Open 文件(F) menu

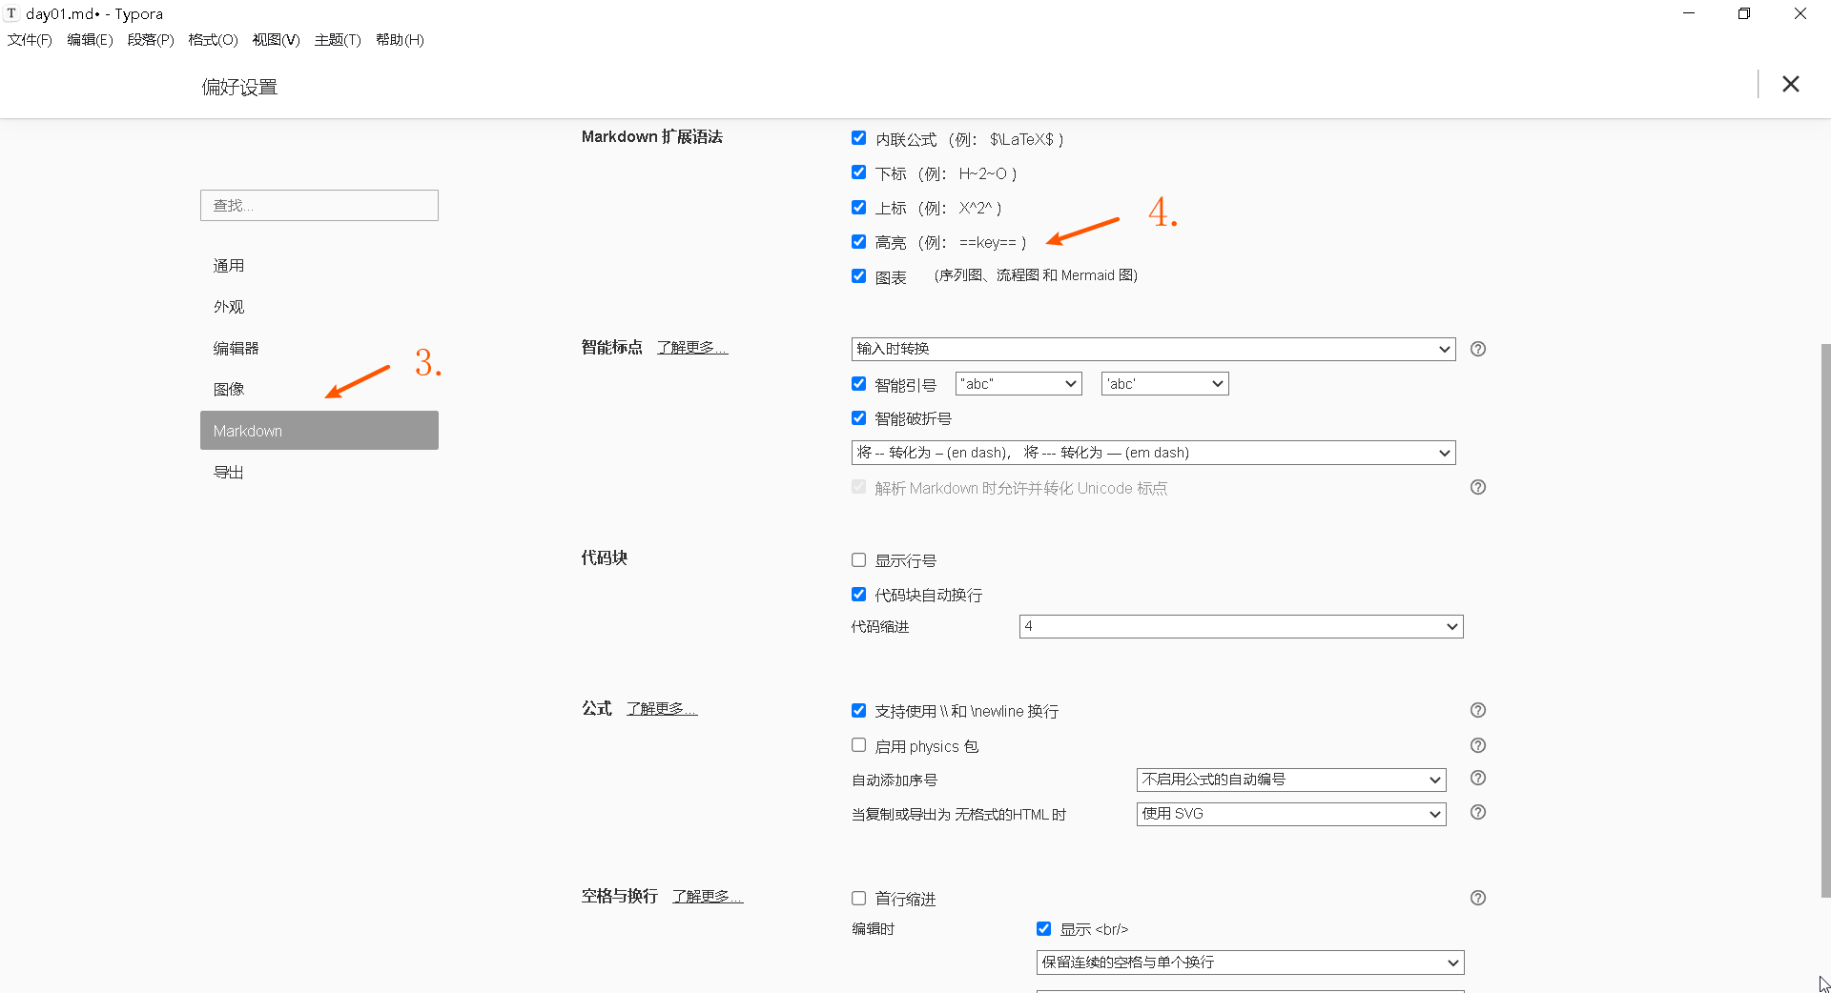[x=30, y=40]
